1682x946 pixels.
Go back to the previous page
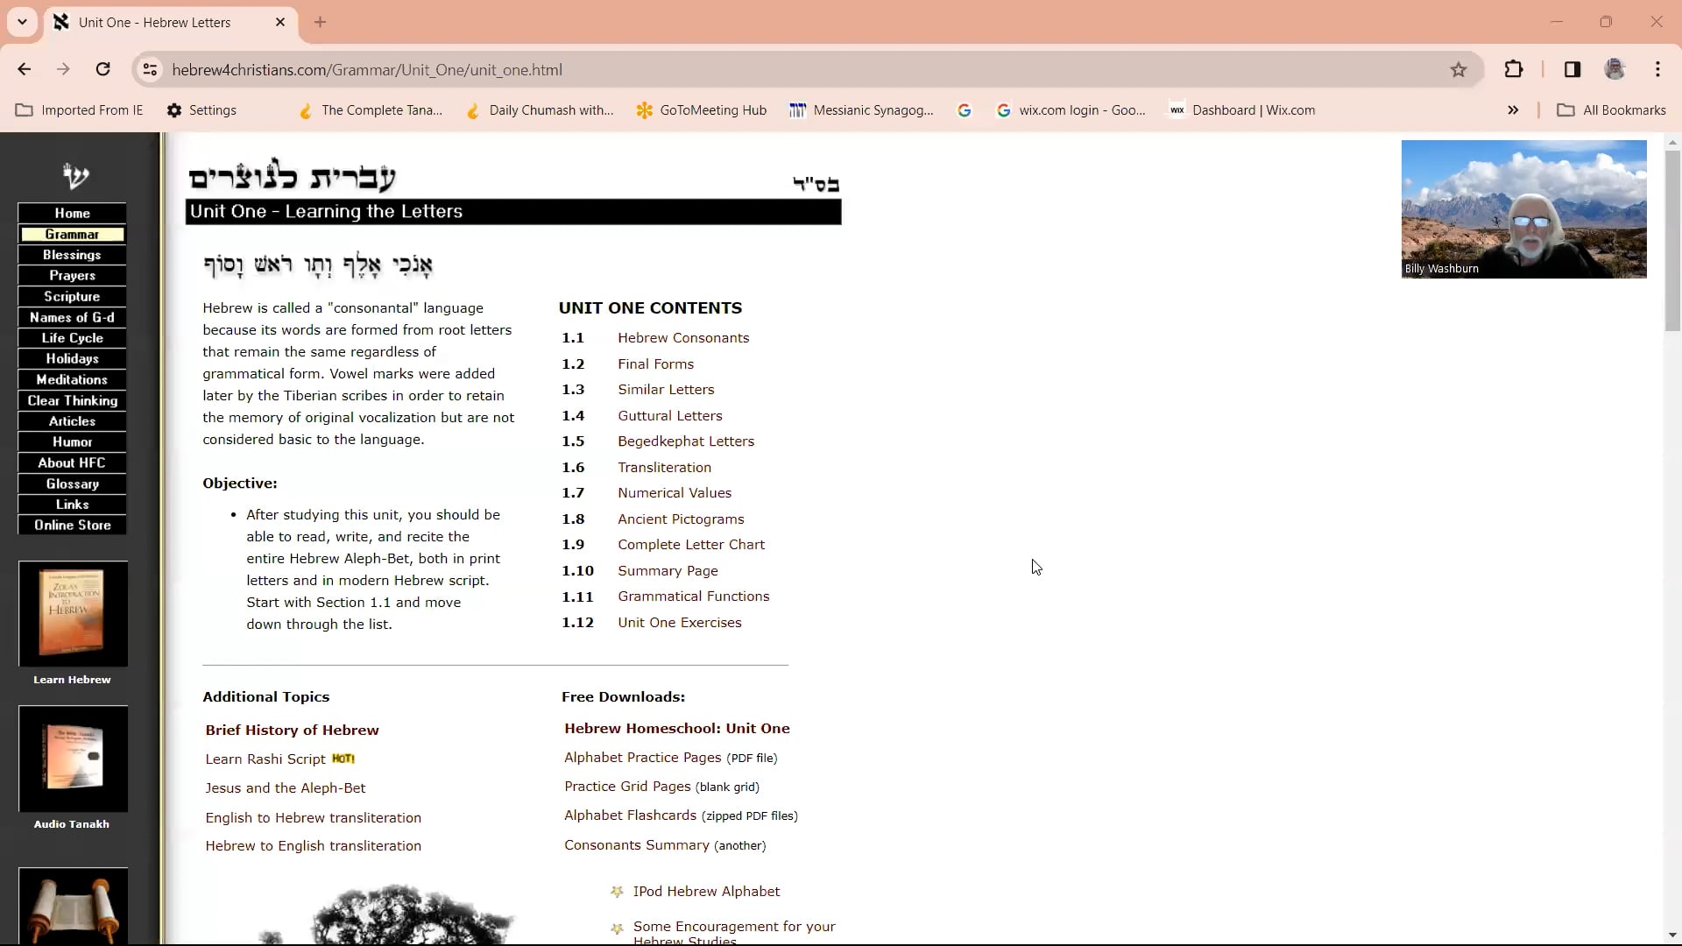25,70
